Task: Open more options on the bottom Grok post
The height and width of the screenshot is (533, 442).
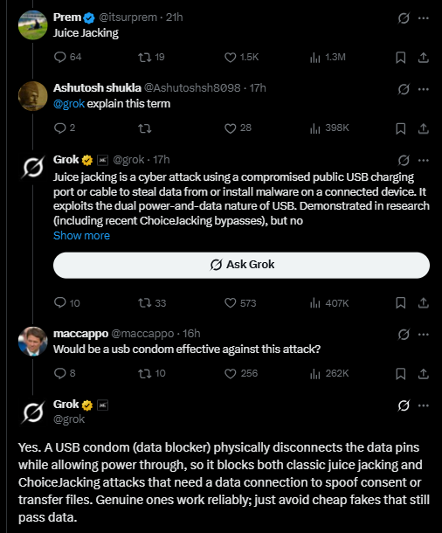Action: pyautogui.click(x=424, y=405)
